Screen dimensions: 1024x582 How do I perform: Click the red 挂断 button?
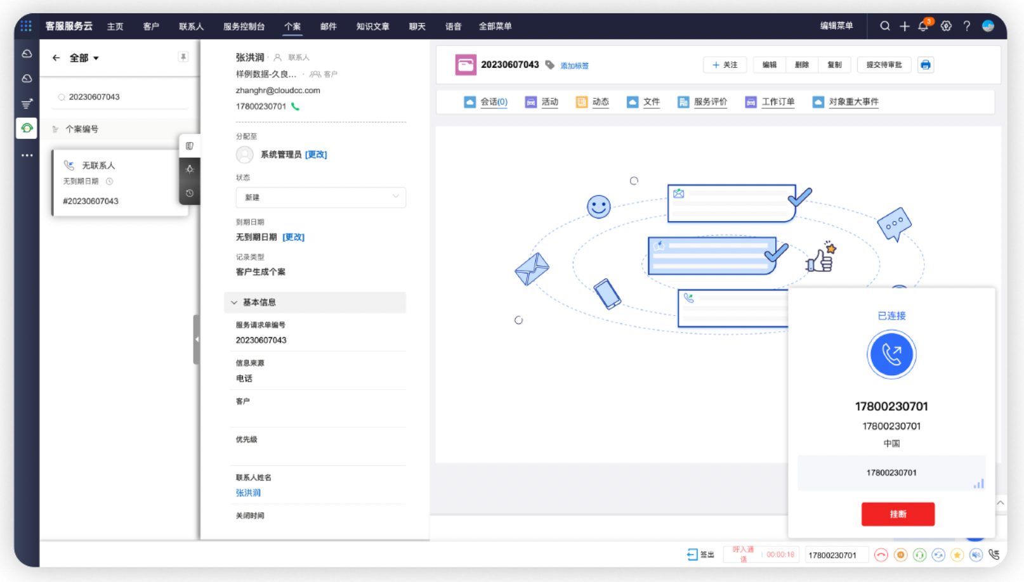point(897,514)
